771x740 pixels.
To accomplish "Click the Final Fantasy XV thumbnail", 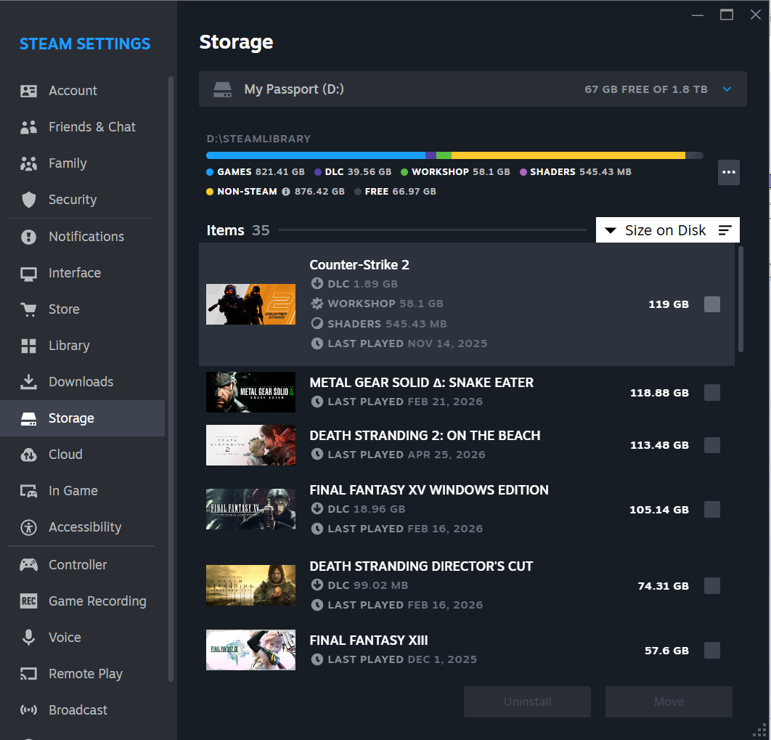I will [x=250, y=509].
